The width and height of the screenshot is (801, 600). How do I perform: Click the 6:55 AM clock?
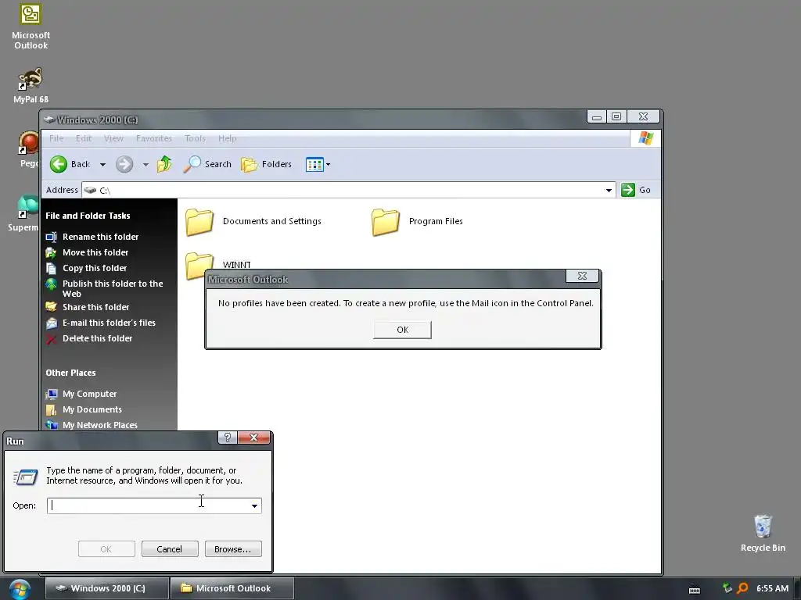coord(772,588)
